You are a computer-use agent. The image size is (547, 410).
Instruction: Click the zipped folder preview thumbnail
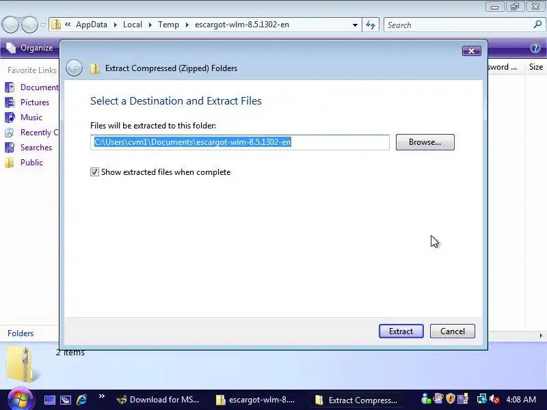tap(23, 364)
